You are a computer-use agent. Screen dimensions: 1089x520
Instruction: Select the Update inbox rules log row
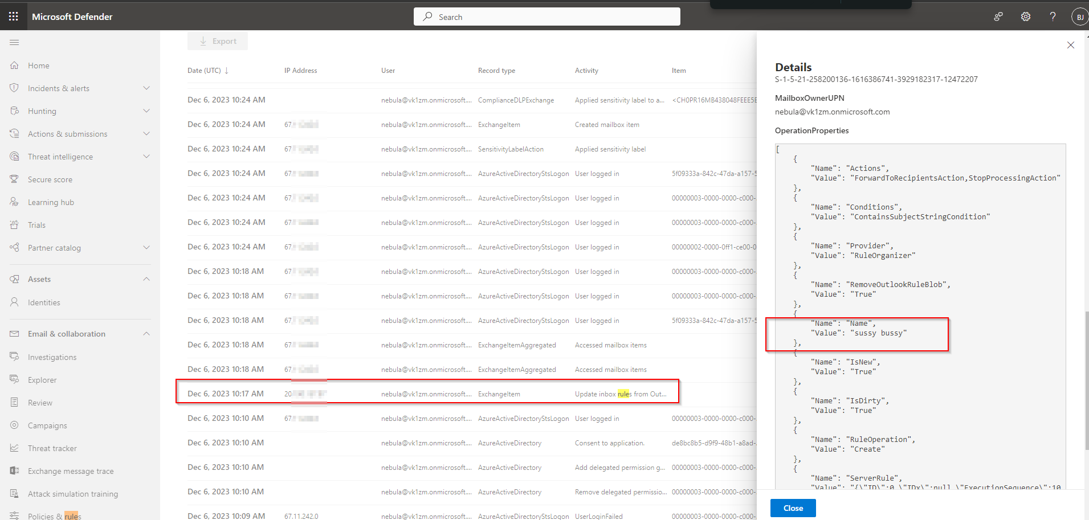pos(427,394)
